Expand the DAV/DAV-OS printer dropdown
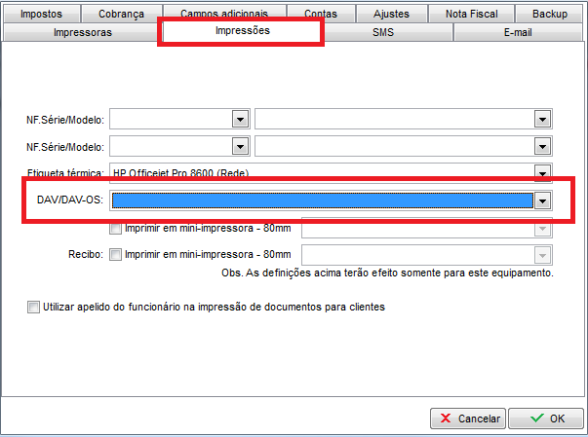 click(x=543, y=200)
